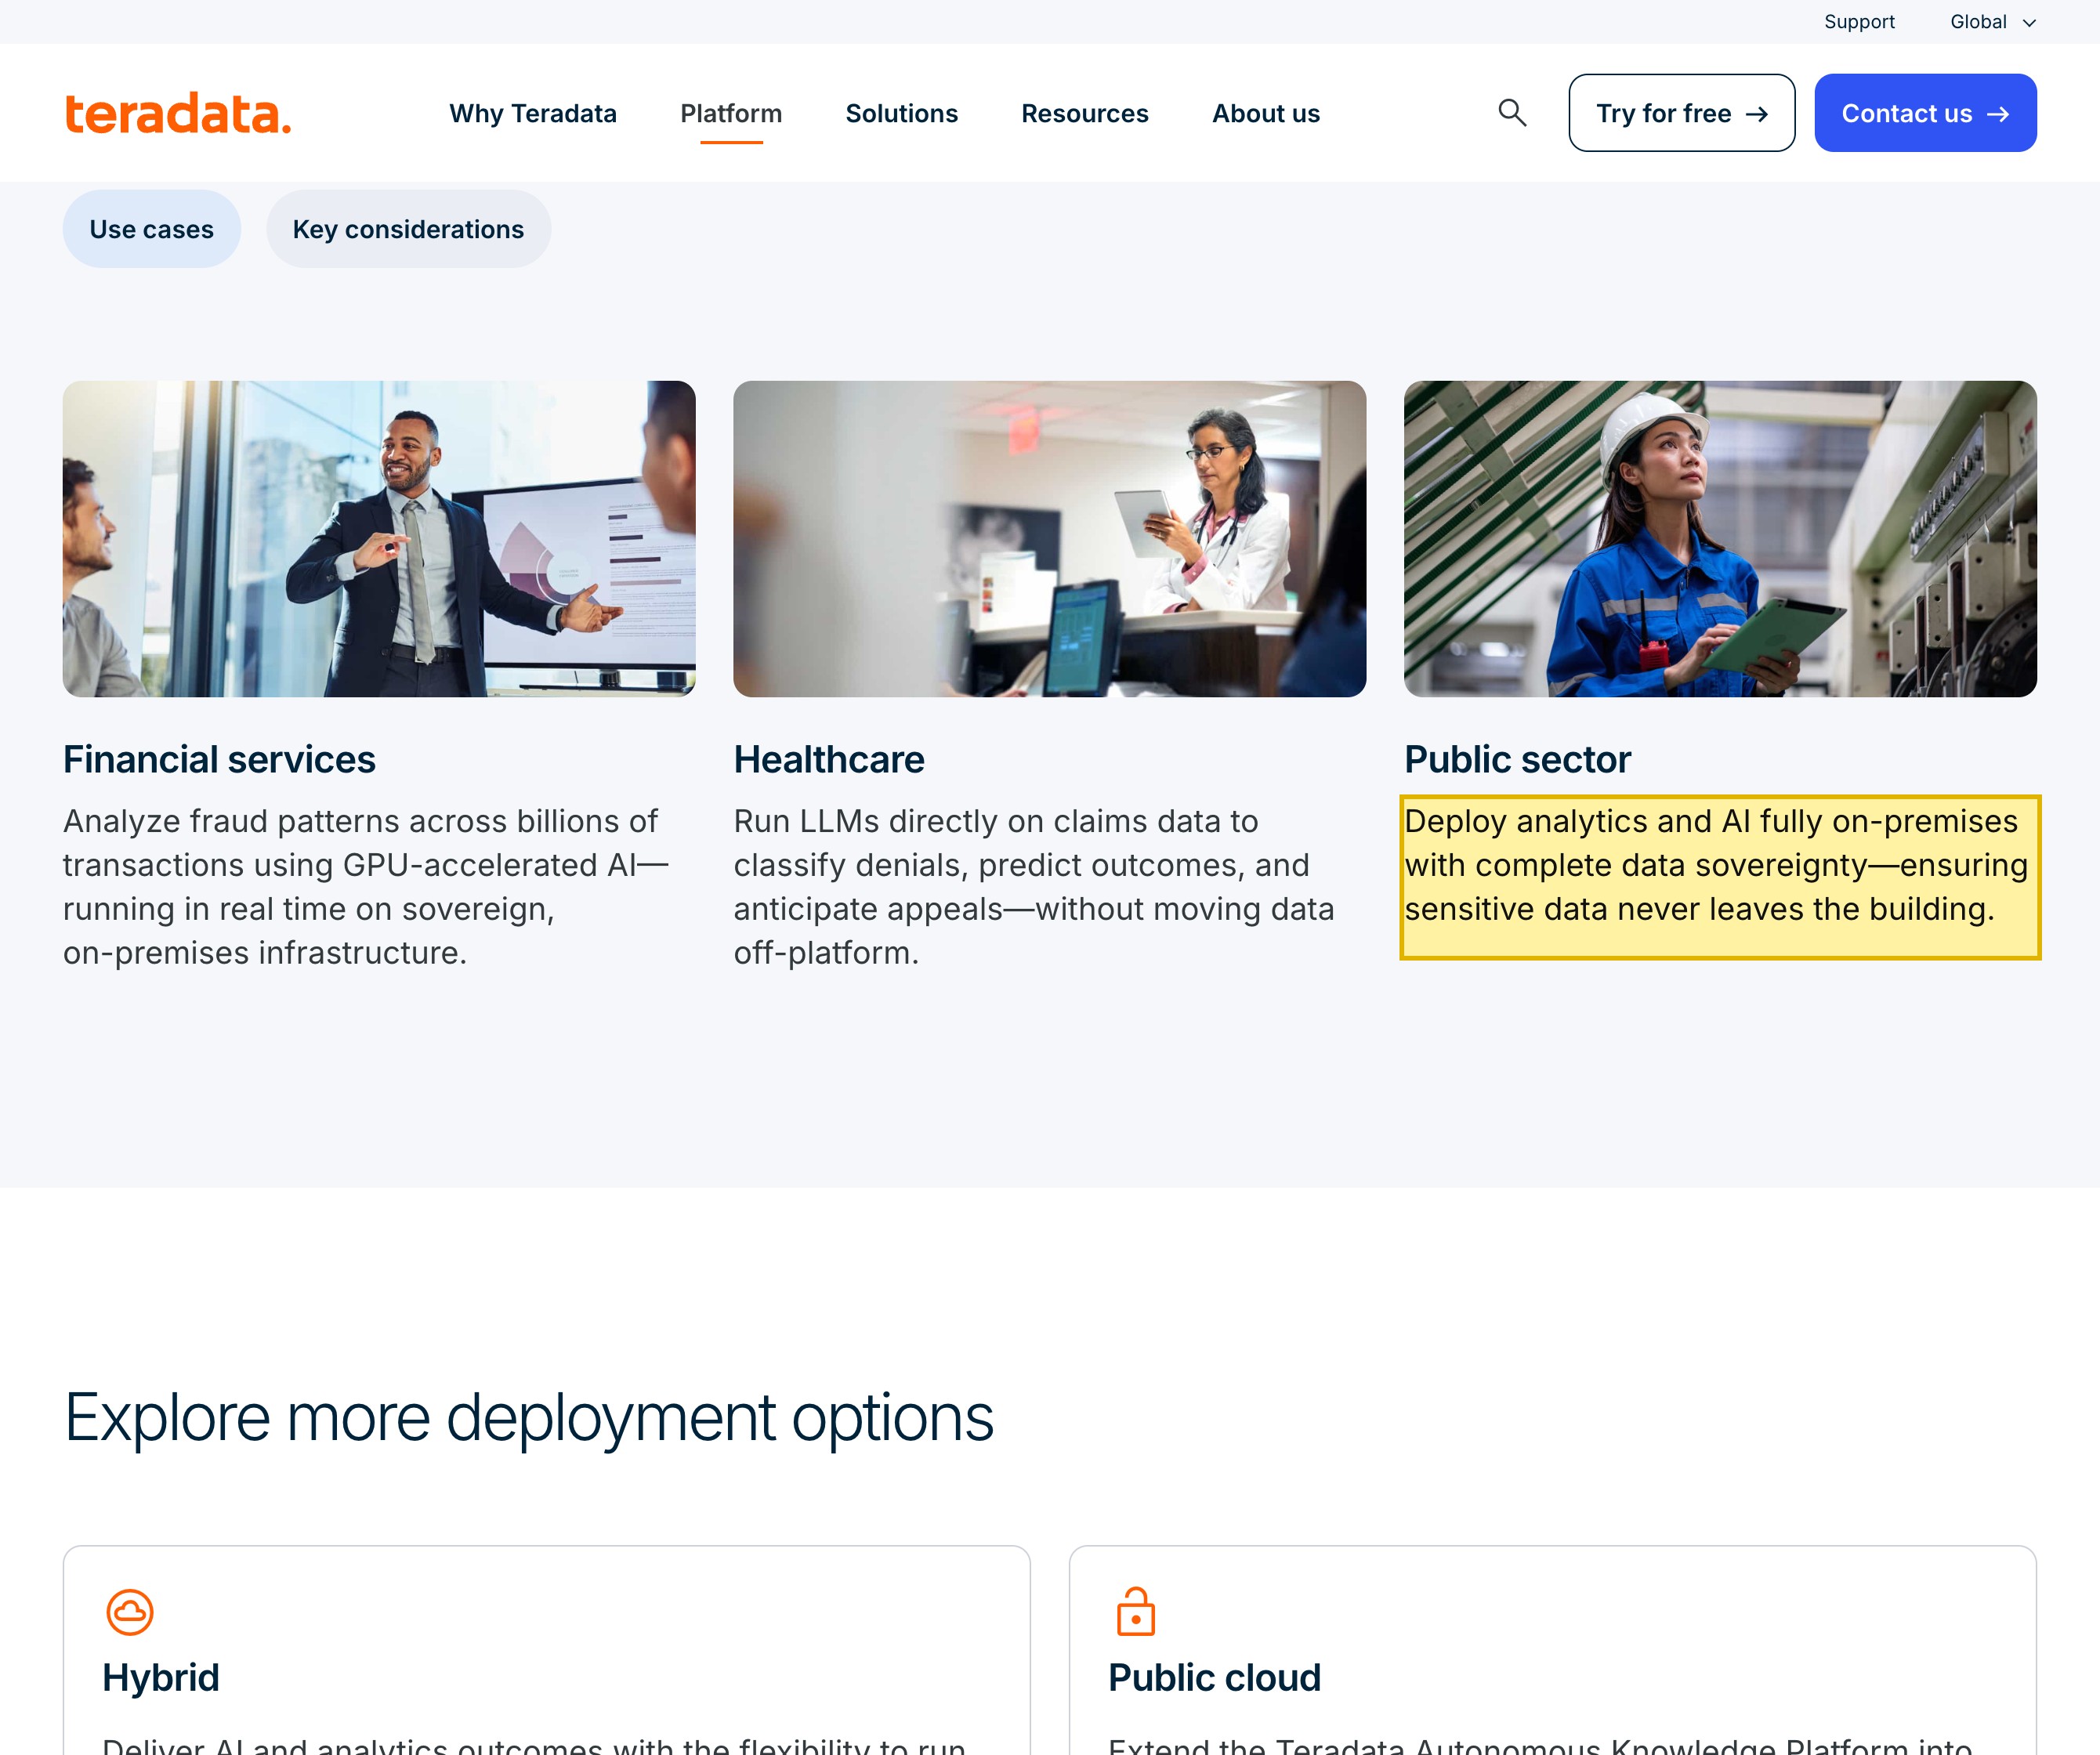The image size is (2100, 1755).
Task: Click the Try for free button
Action: pos(1681,113)
